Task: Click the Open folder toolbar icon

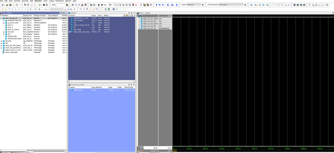Action: (x=7, y=5)
